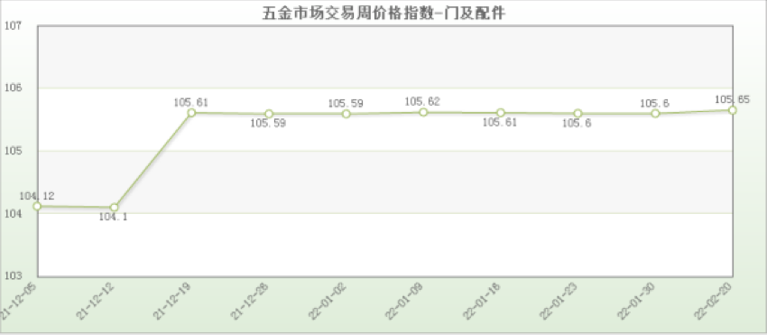The image size is (767, 335).
Task: Select the 104.1 data point marker
Action: pyautogui.click(x=114, y=207)
